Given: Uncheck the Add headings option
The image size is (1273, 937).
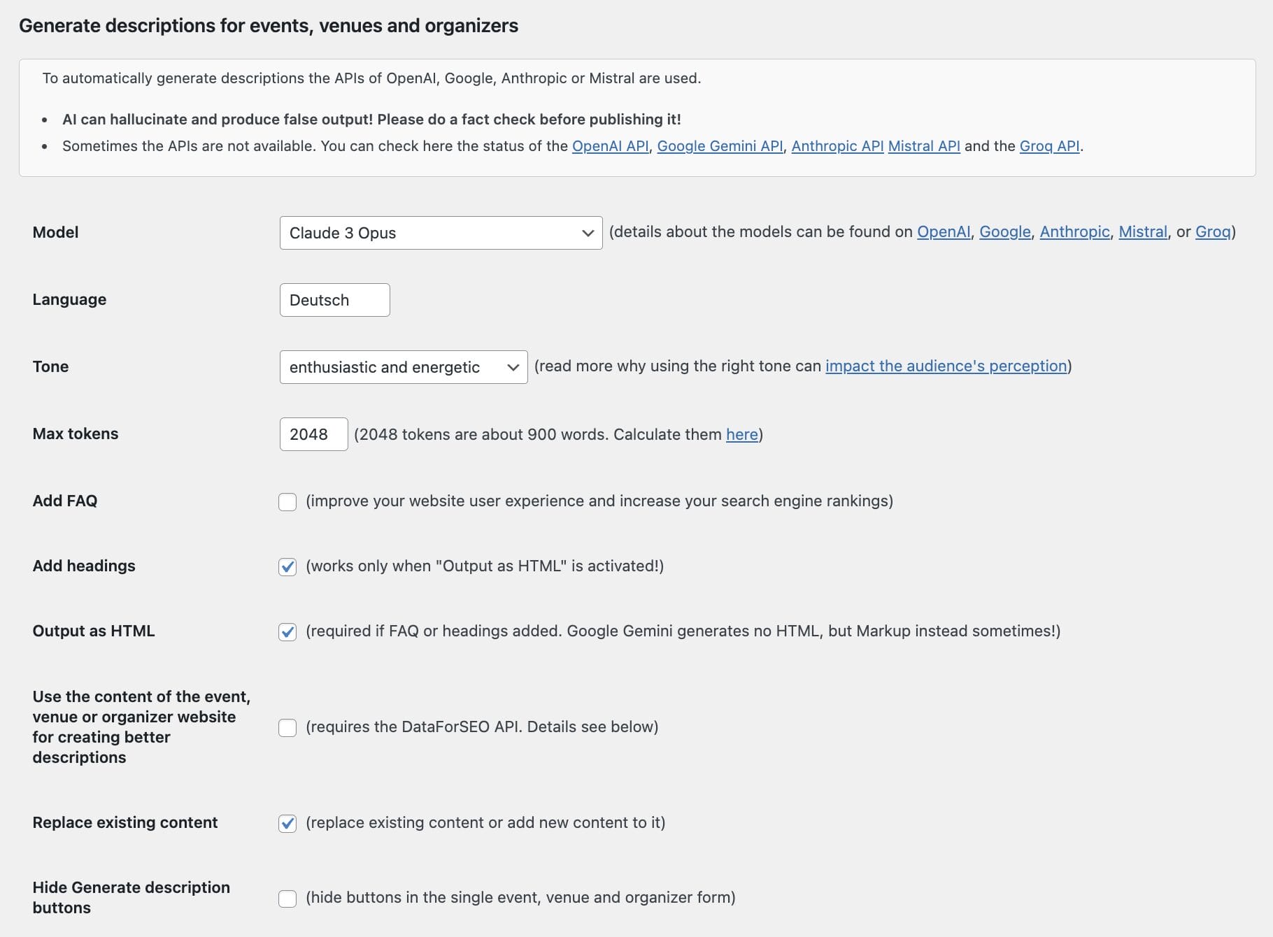Looking at the screenshot, I should (287, 567).
